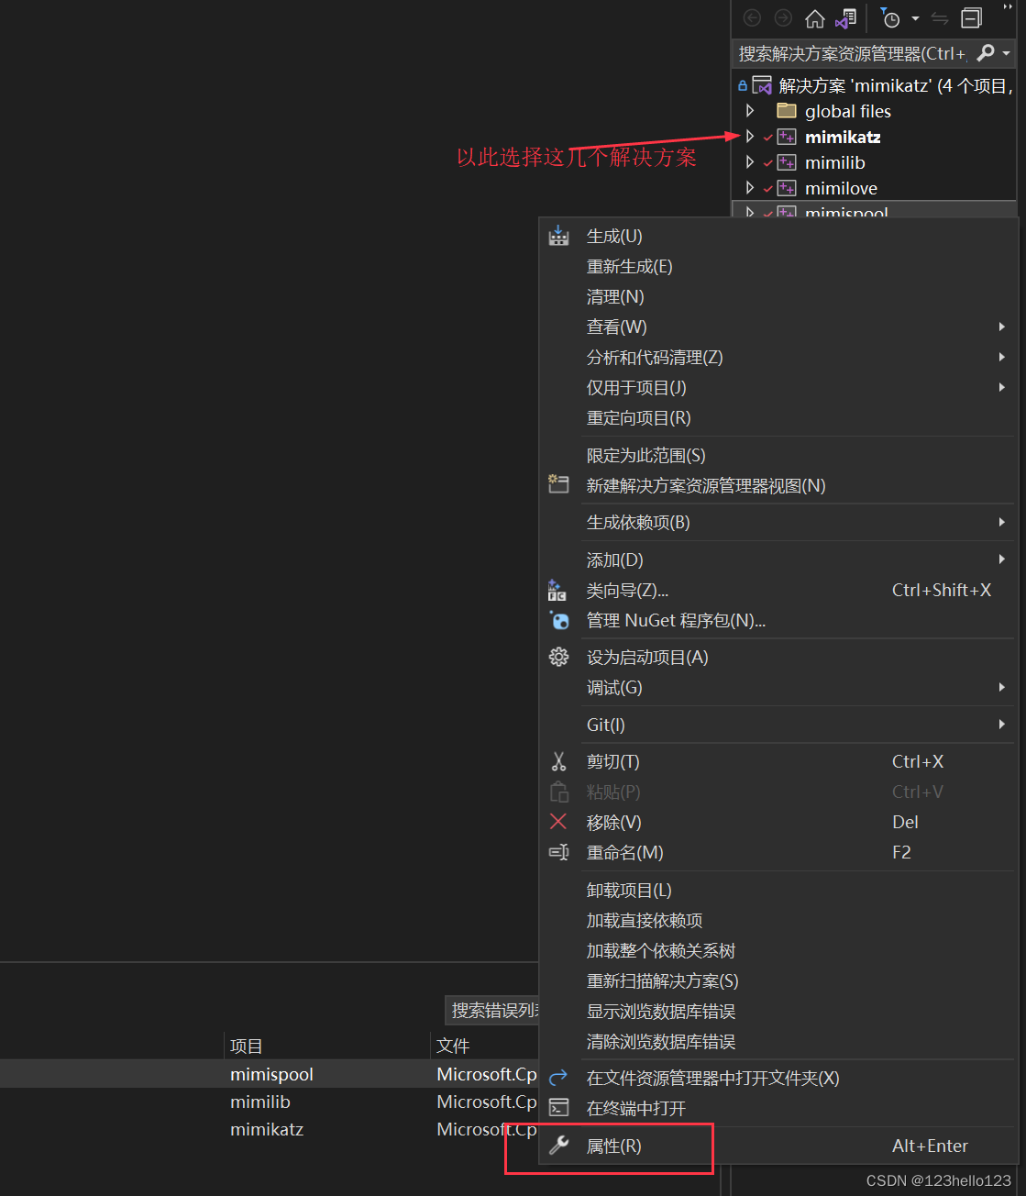Toggle the check mark next to mimikatz project
The image size is (1026, 1196).
click(x=768, y=137)
